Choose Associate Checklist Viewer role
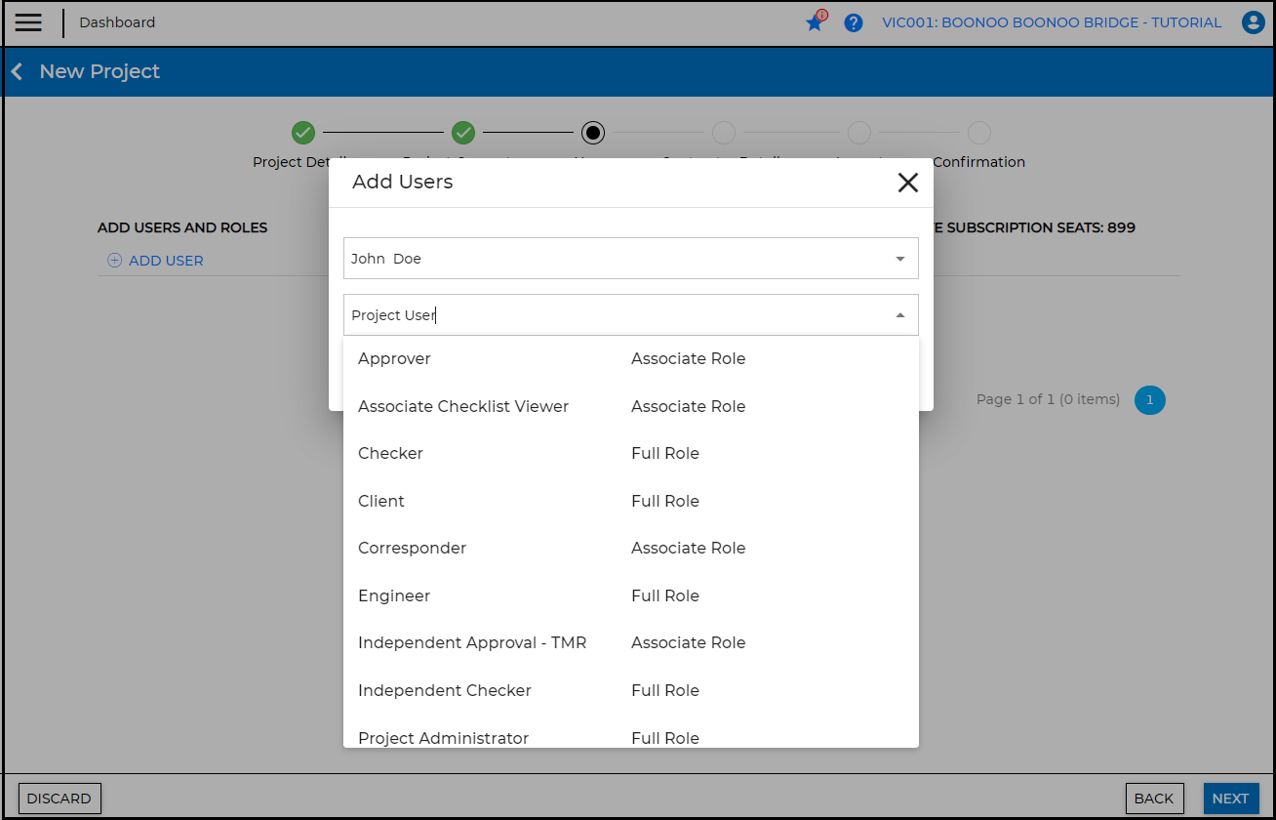Screen dimensions: 1276x820 click(x=463, y=406)
